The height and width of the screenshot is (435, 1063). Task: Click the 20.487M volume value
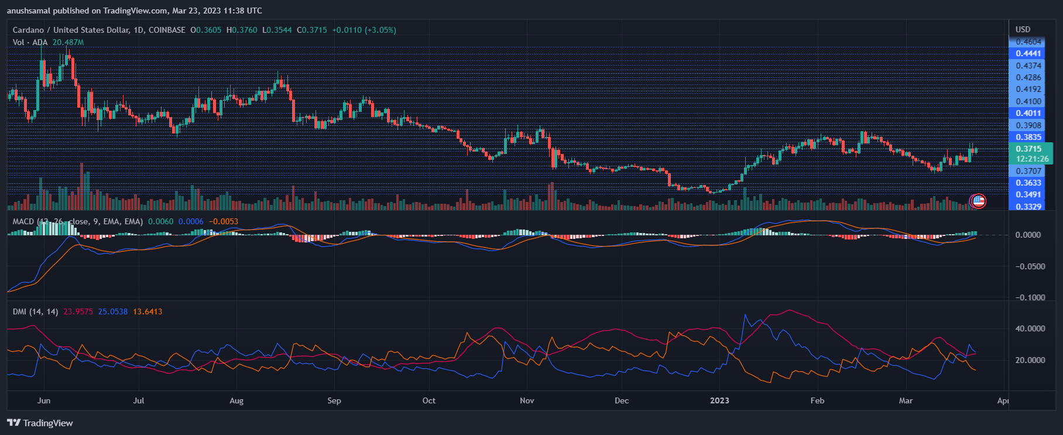(68, 42)
